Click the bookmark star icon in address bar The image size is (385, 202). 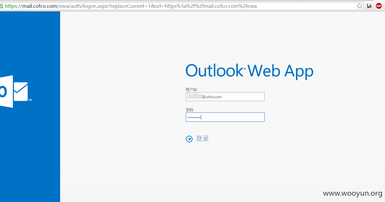tap(359, 6)
